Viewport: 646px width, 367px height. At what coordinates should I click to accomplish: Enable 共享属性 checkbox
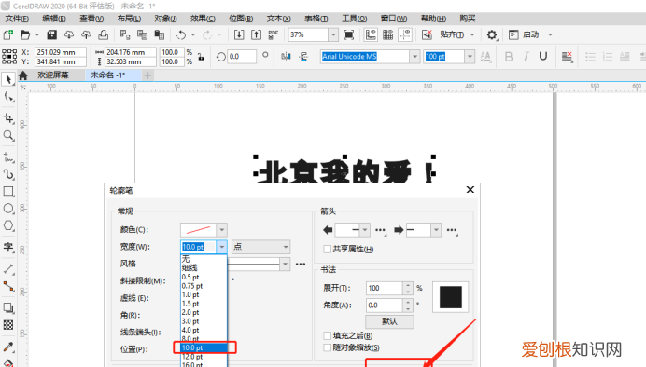[x=327, y=249]
